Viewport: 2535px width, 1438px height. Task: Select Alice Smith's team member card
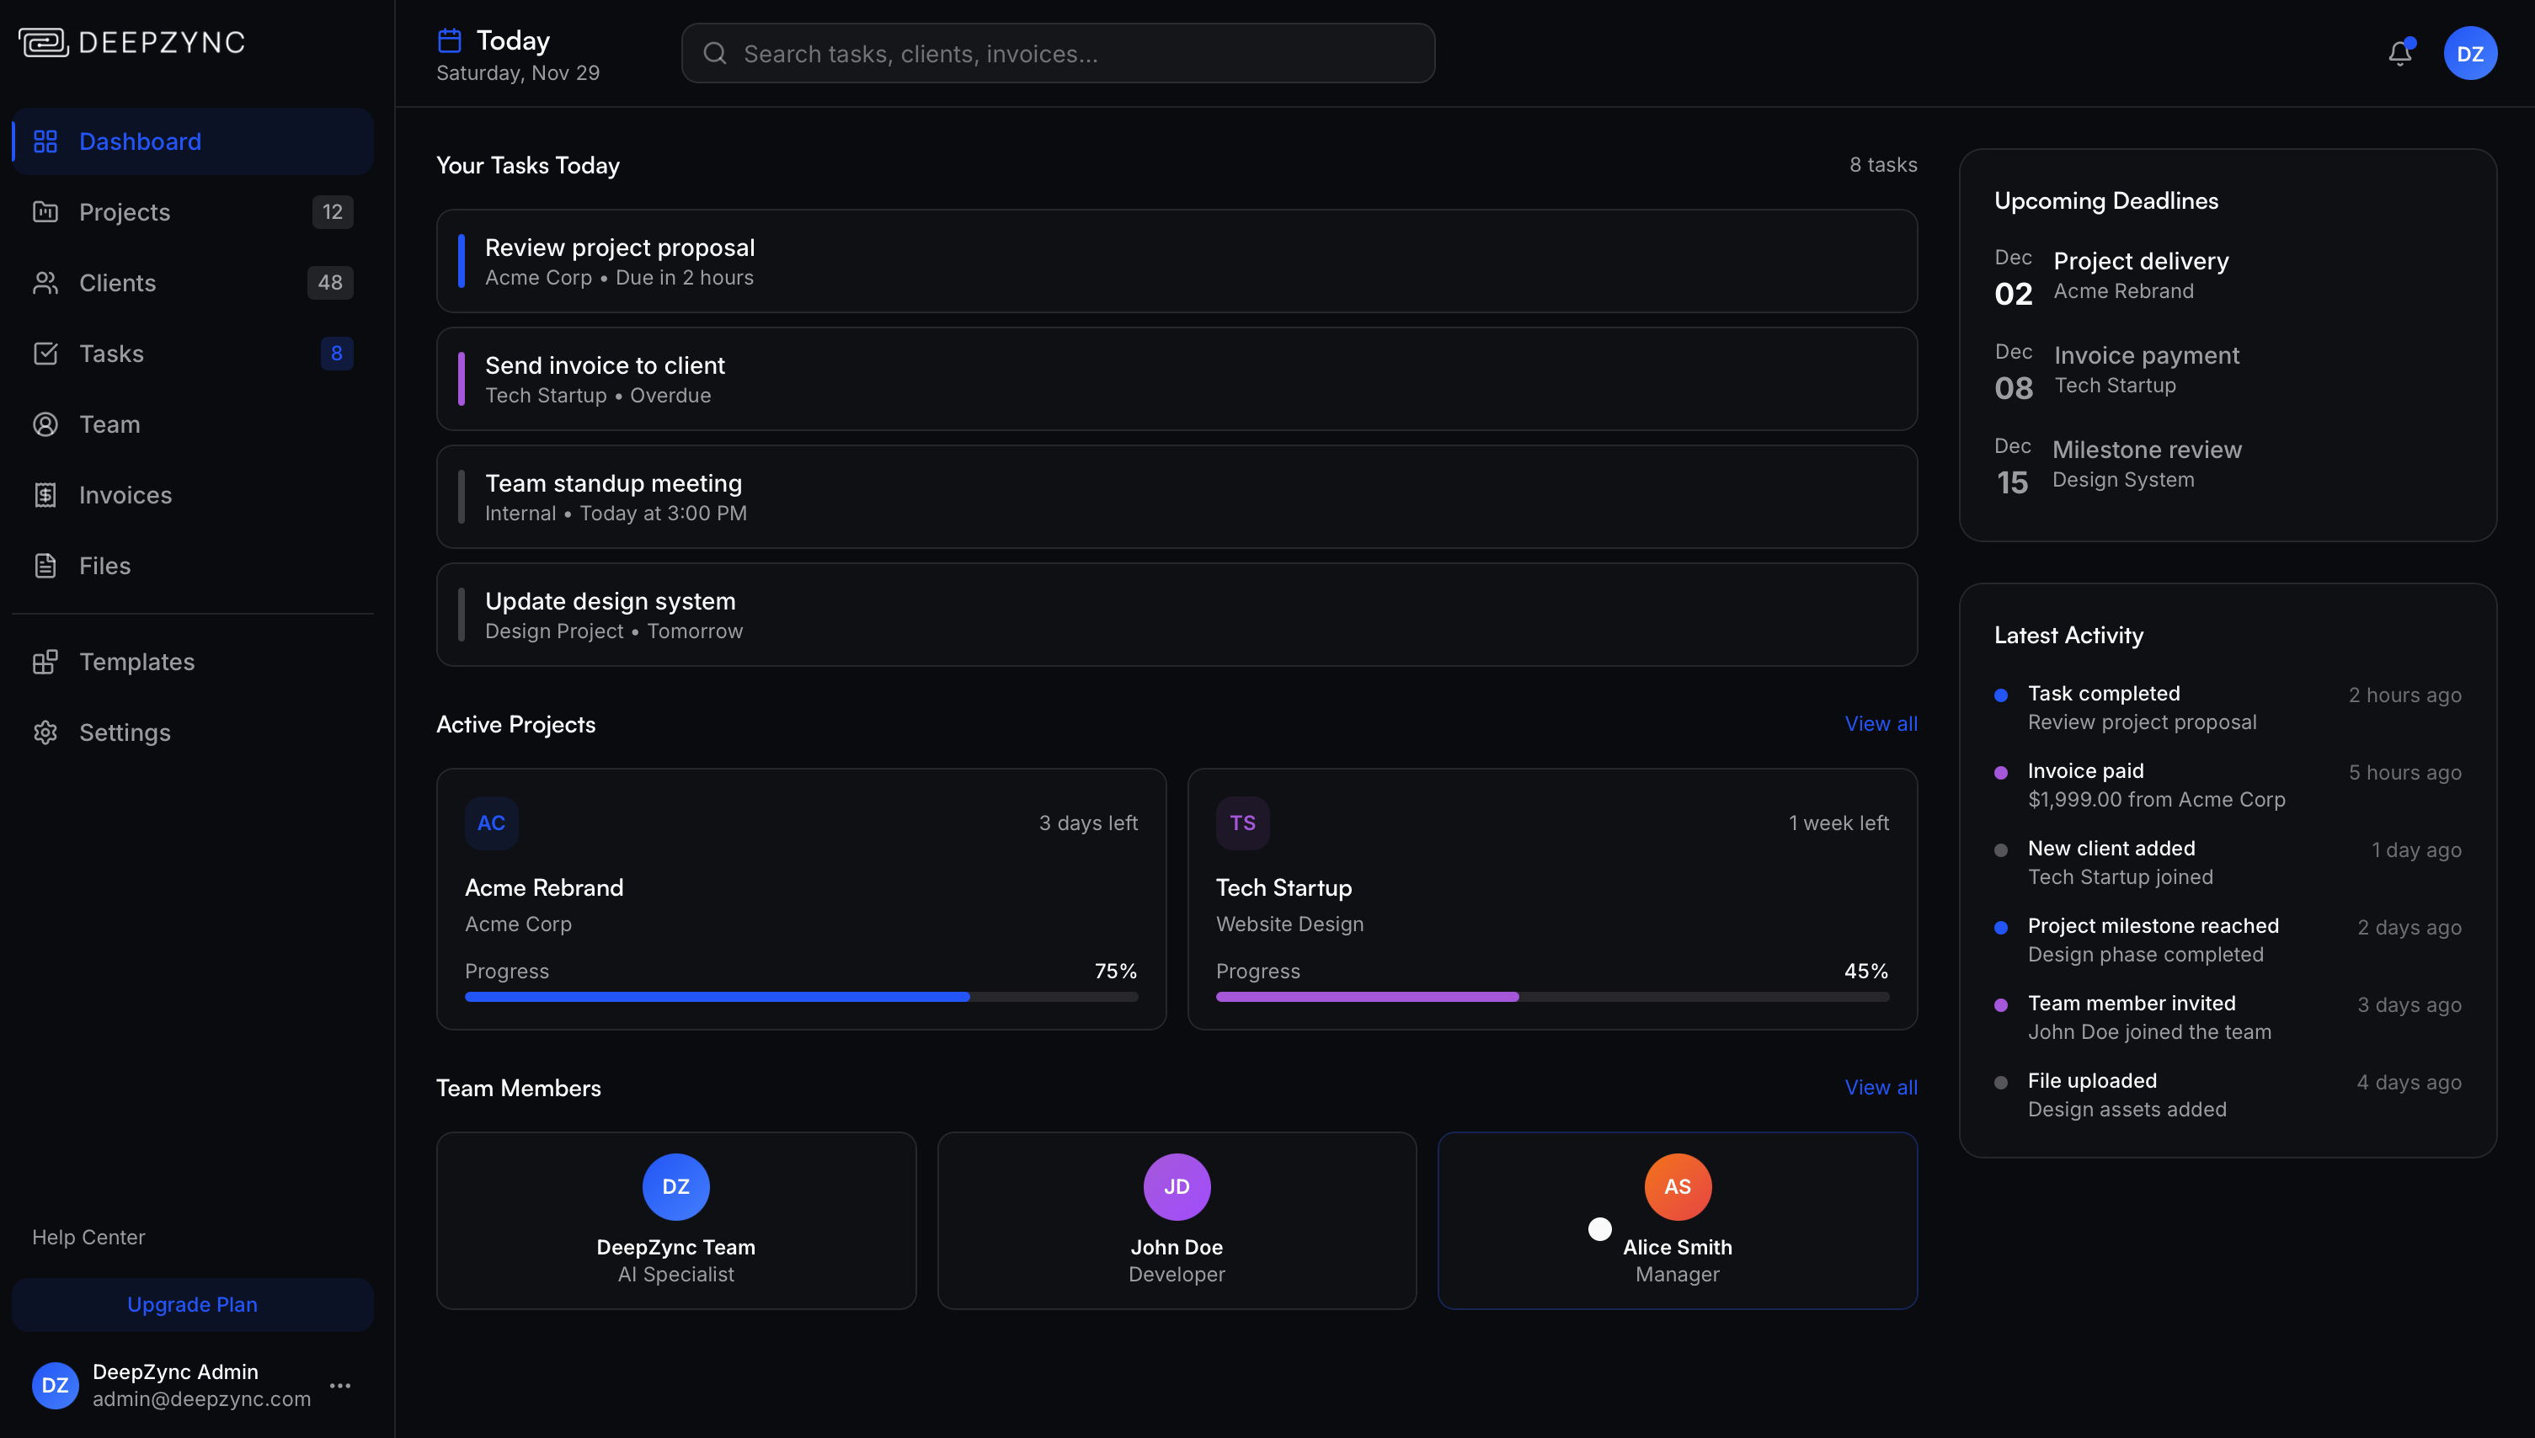point(1677,1221)
